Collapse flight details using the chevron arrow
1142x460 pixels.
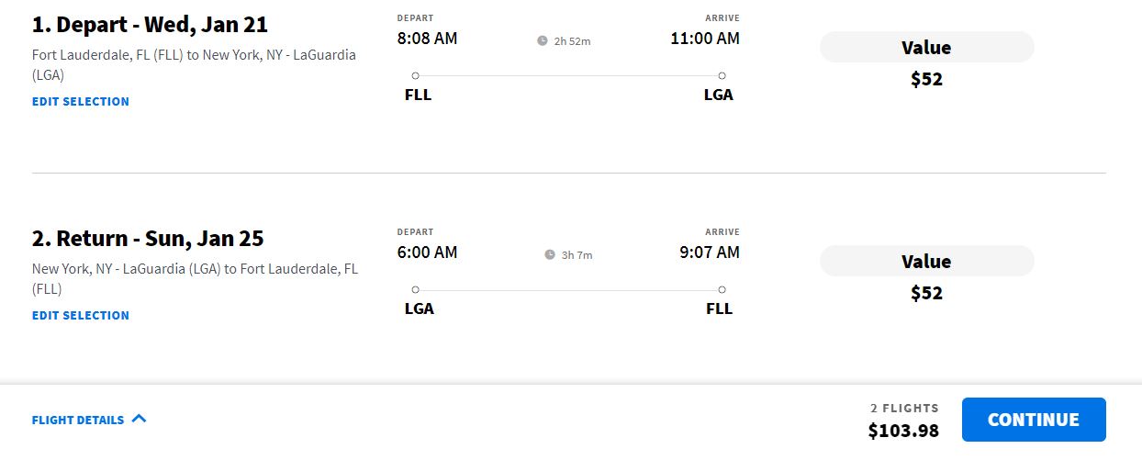140,419
